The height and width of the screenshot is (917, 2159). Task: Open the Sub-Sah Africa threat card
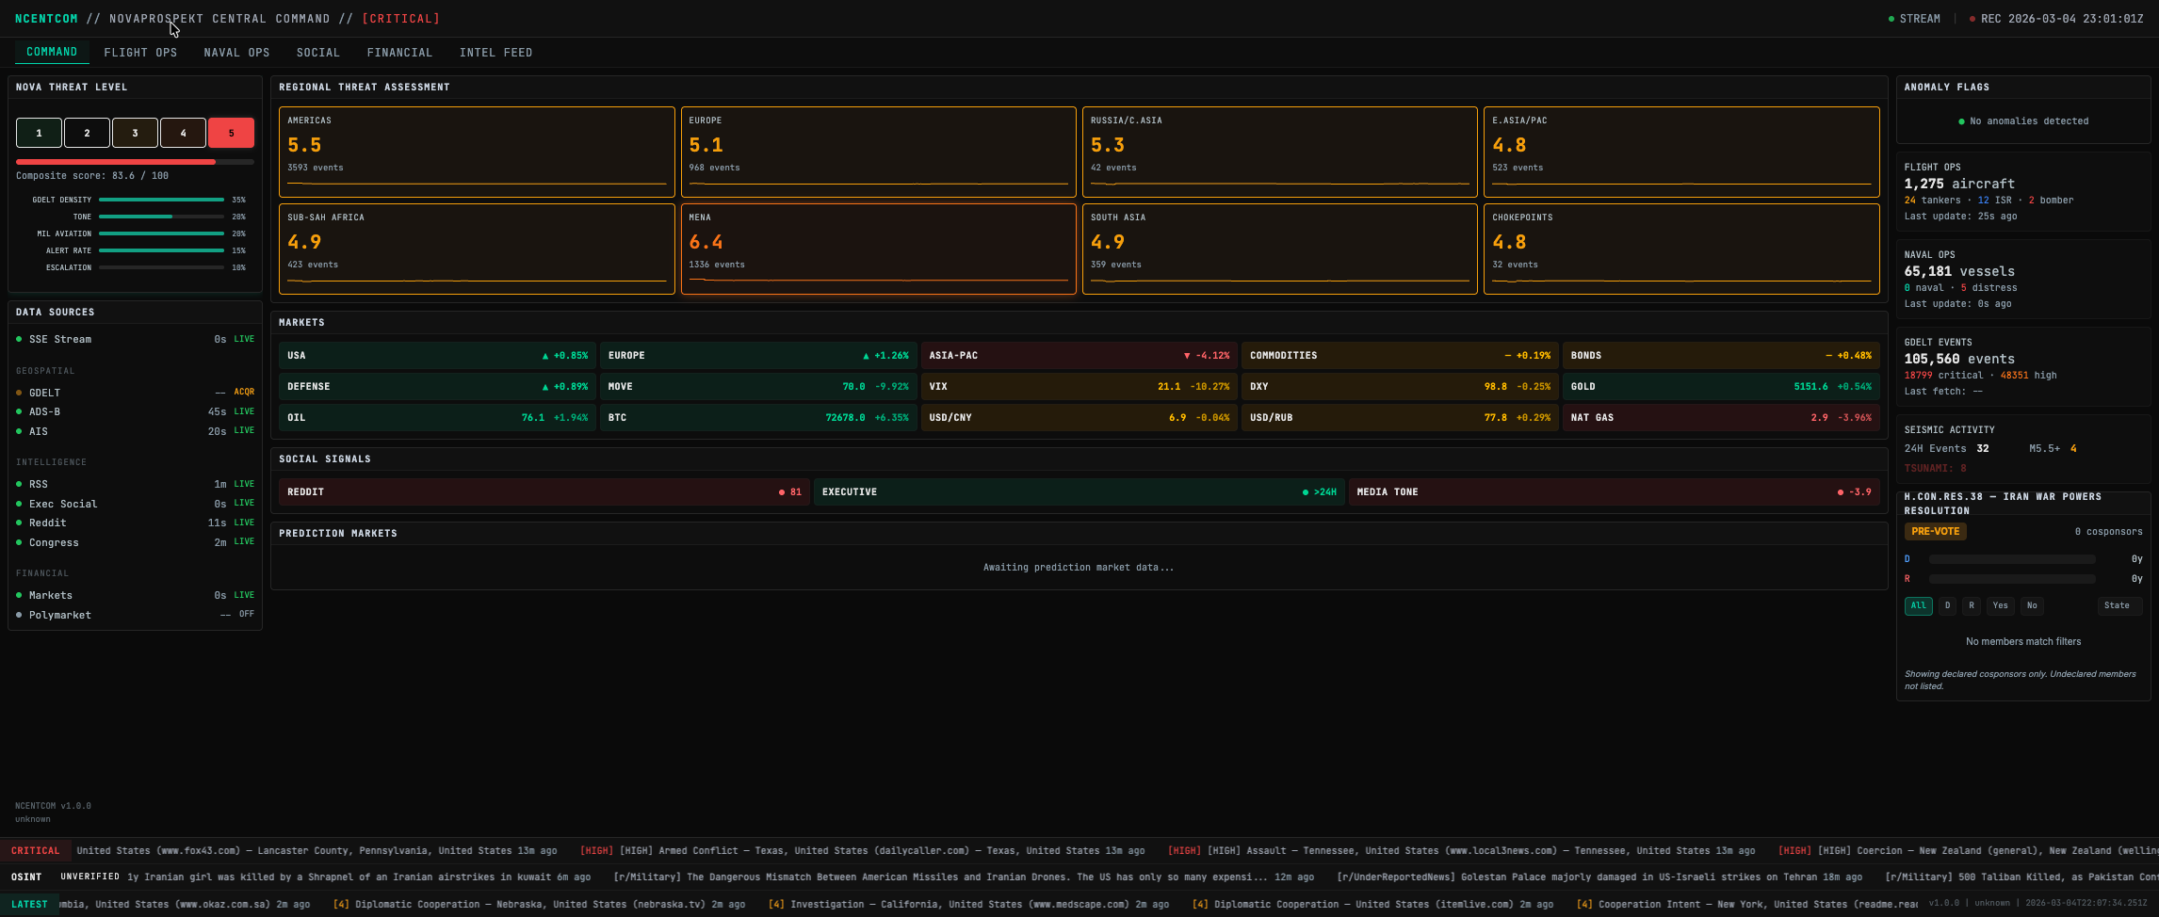[477, 249]
